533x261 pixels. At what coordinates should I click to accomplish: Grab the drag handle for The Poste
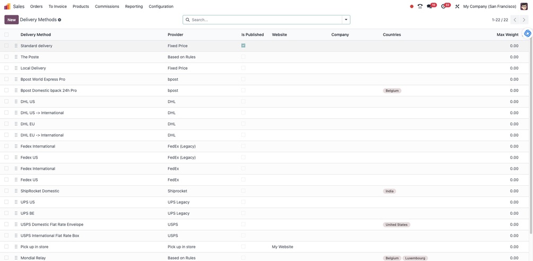[x=16, y=57]
